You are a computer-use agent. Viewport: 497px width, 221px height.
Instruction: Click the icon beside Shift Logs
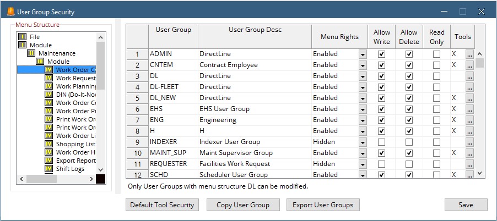pyautogui.click(x=49, y=169)
